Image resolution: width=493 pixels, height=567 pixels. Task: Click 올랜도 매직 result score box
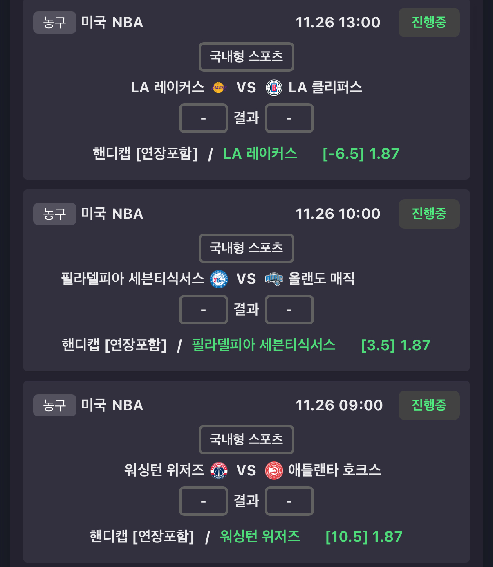coord(289,310)
